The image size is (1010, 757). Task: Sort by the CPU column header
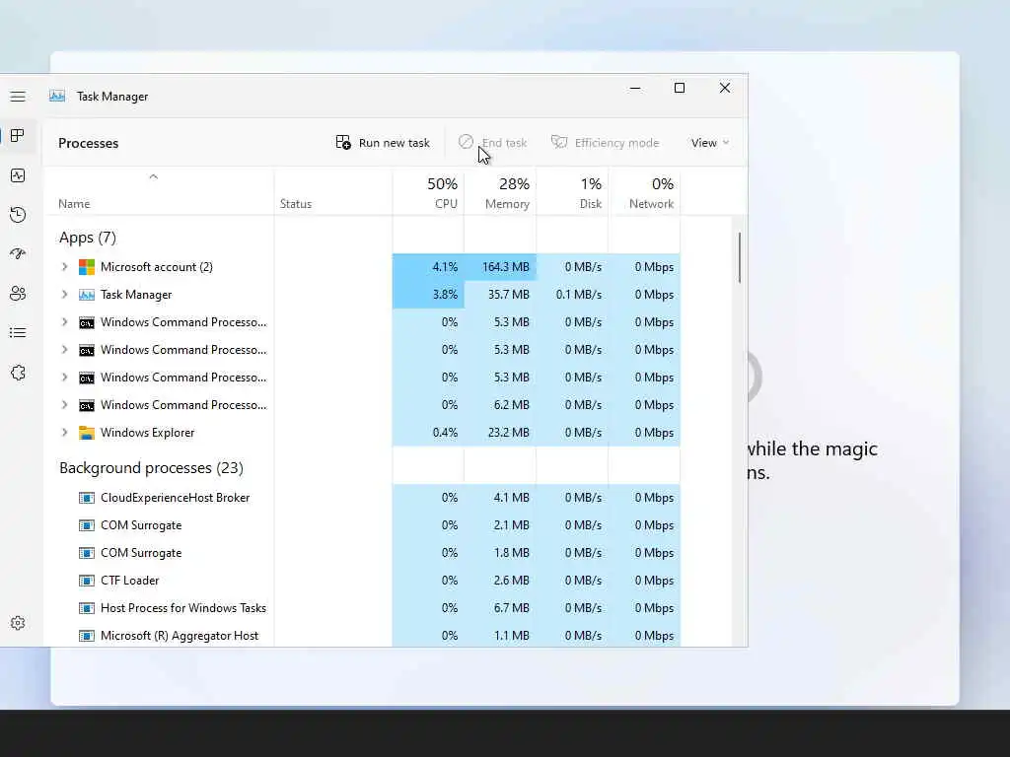coord(428,193)
